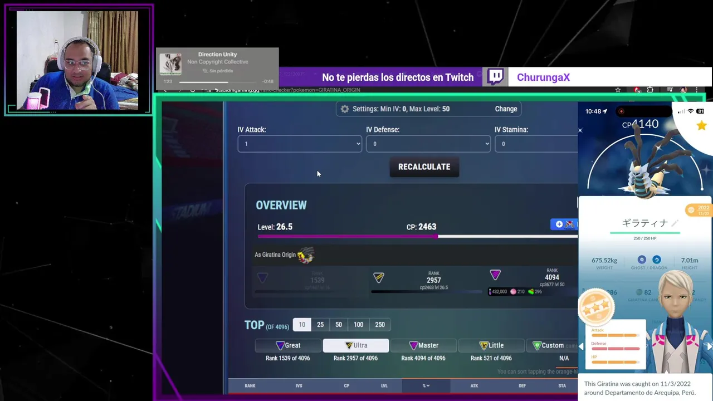Viewport: 713px width, 401px height.
Task: Show top 50 results
Action: pyautogui.click(x=339, y=325)
